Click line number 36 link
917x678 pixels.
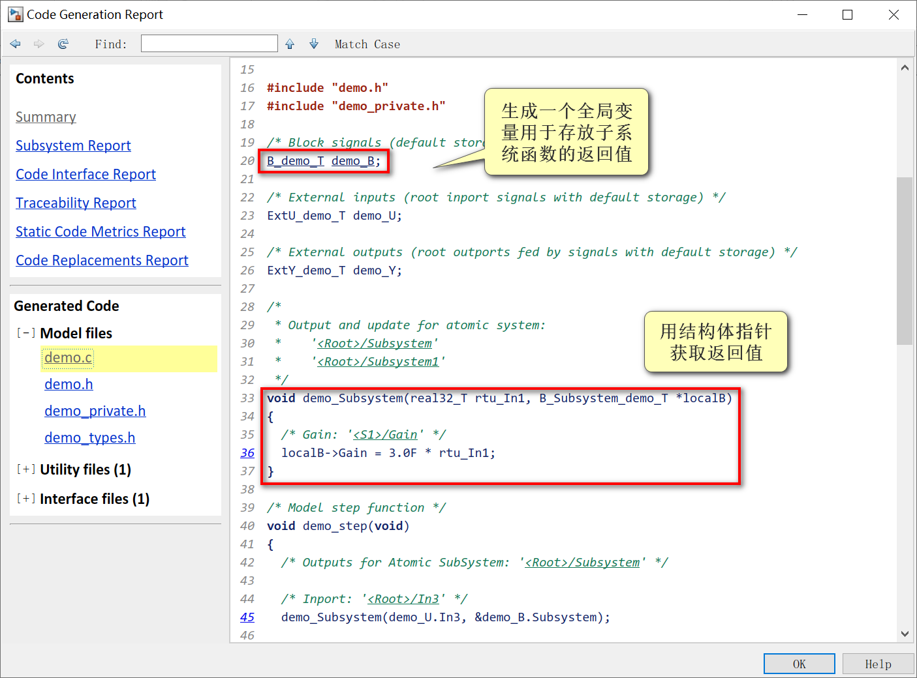(247, 453)
